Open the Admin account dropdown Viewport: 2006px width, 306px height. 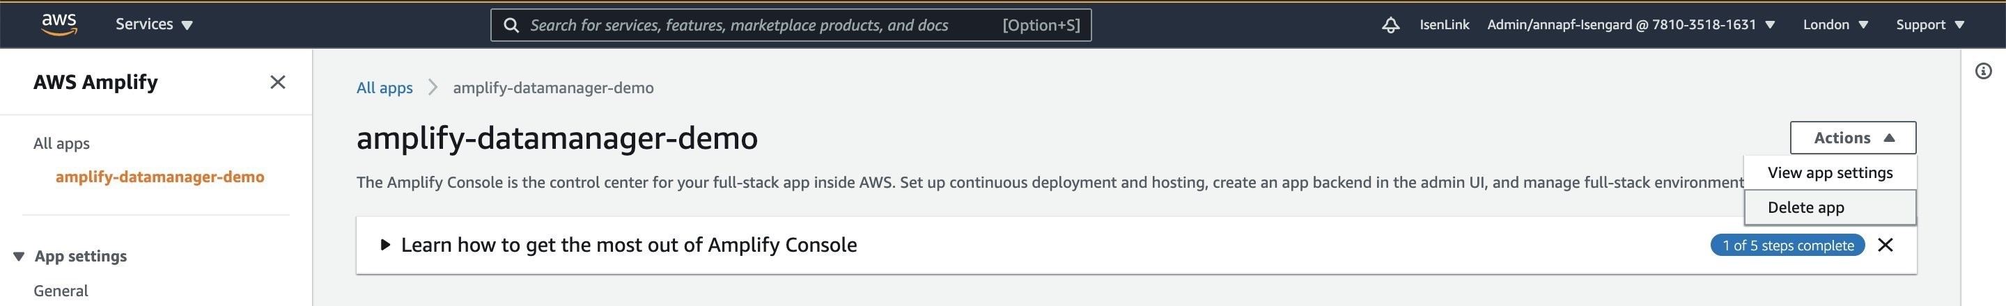point(1631,25)
